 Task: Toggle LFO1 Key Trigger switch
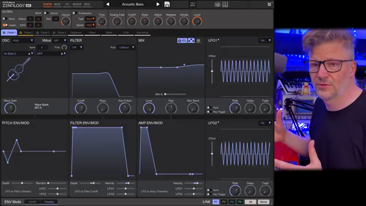[x=209, y=112]
